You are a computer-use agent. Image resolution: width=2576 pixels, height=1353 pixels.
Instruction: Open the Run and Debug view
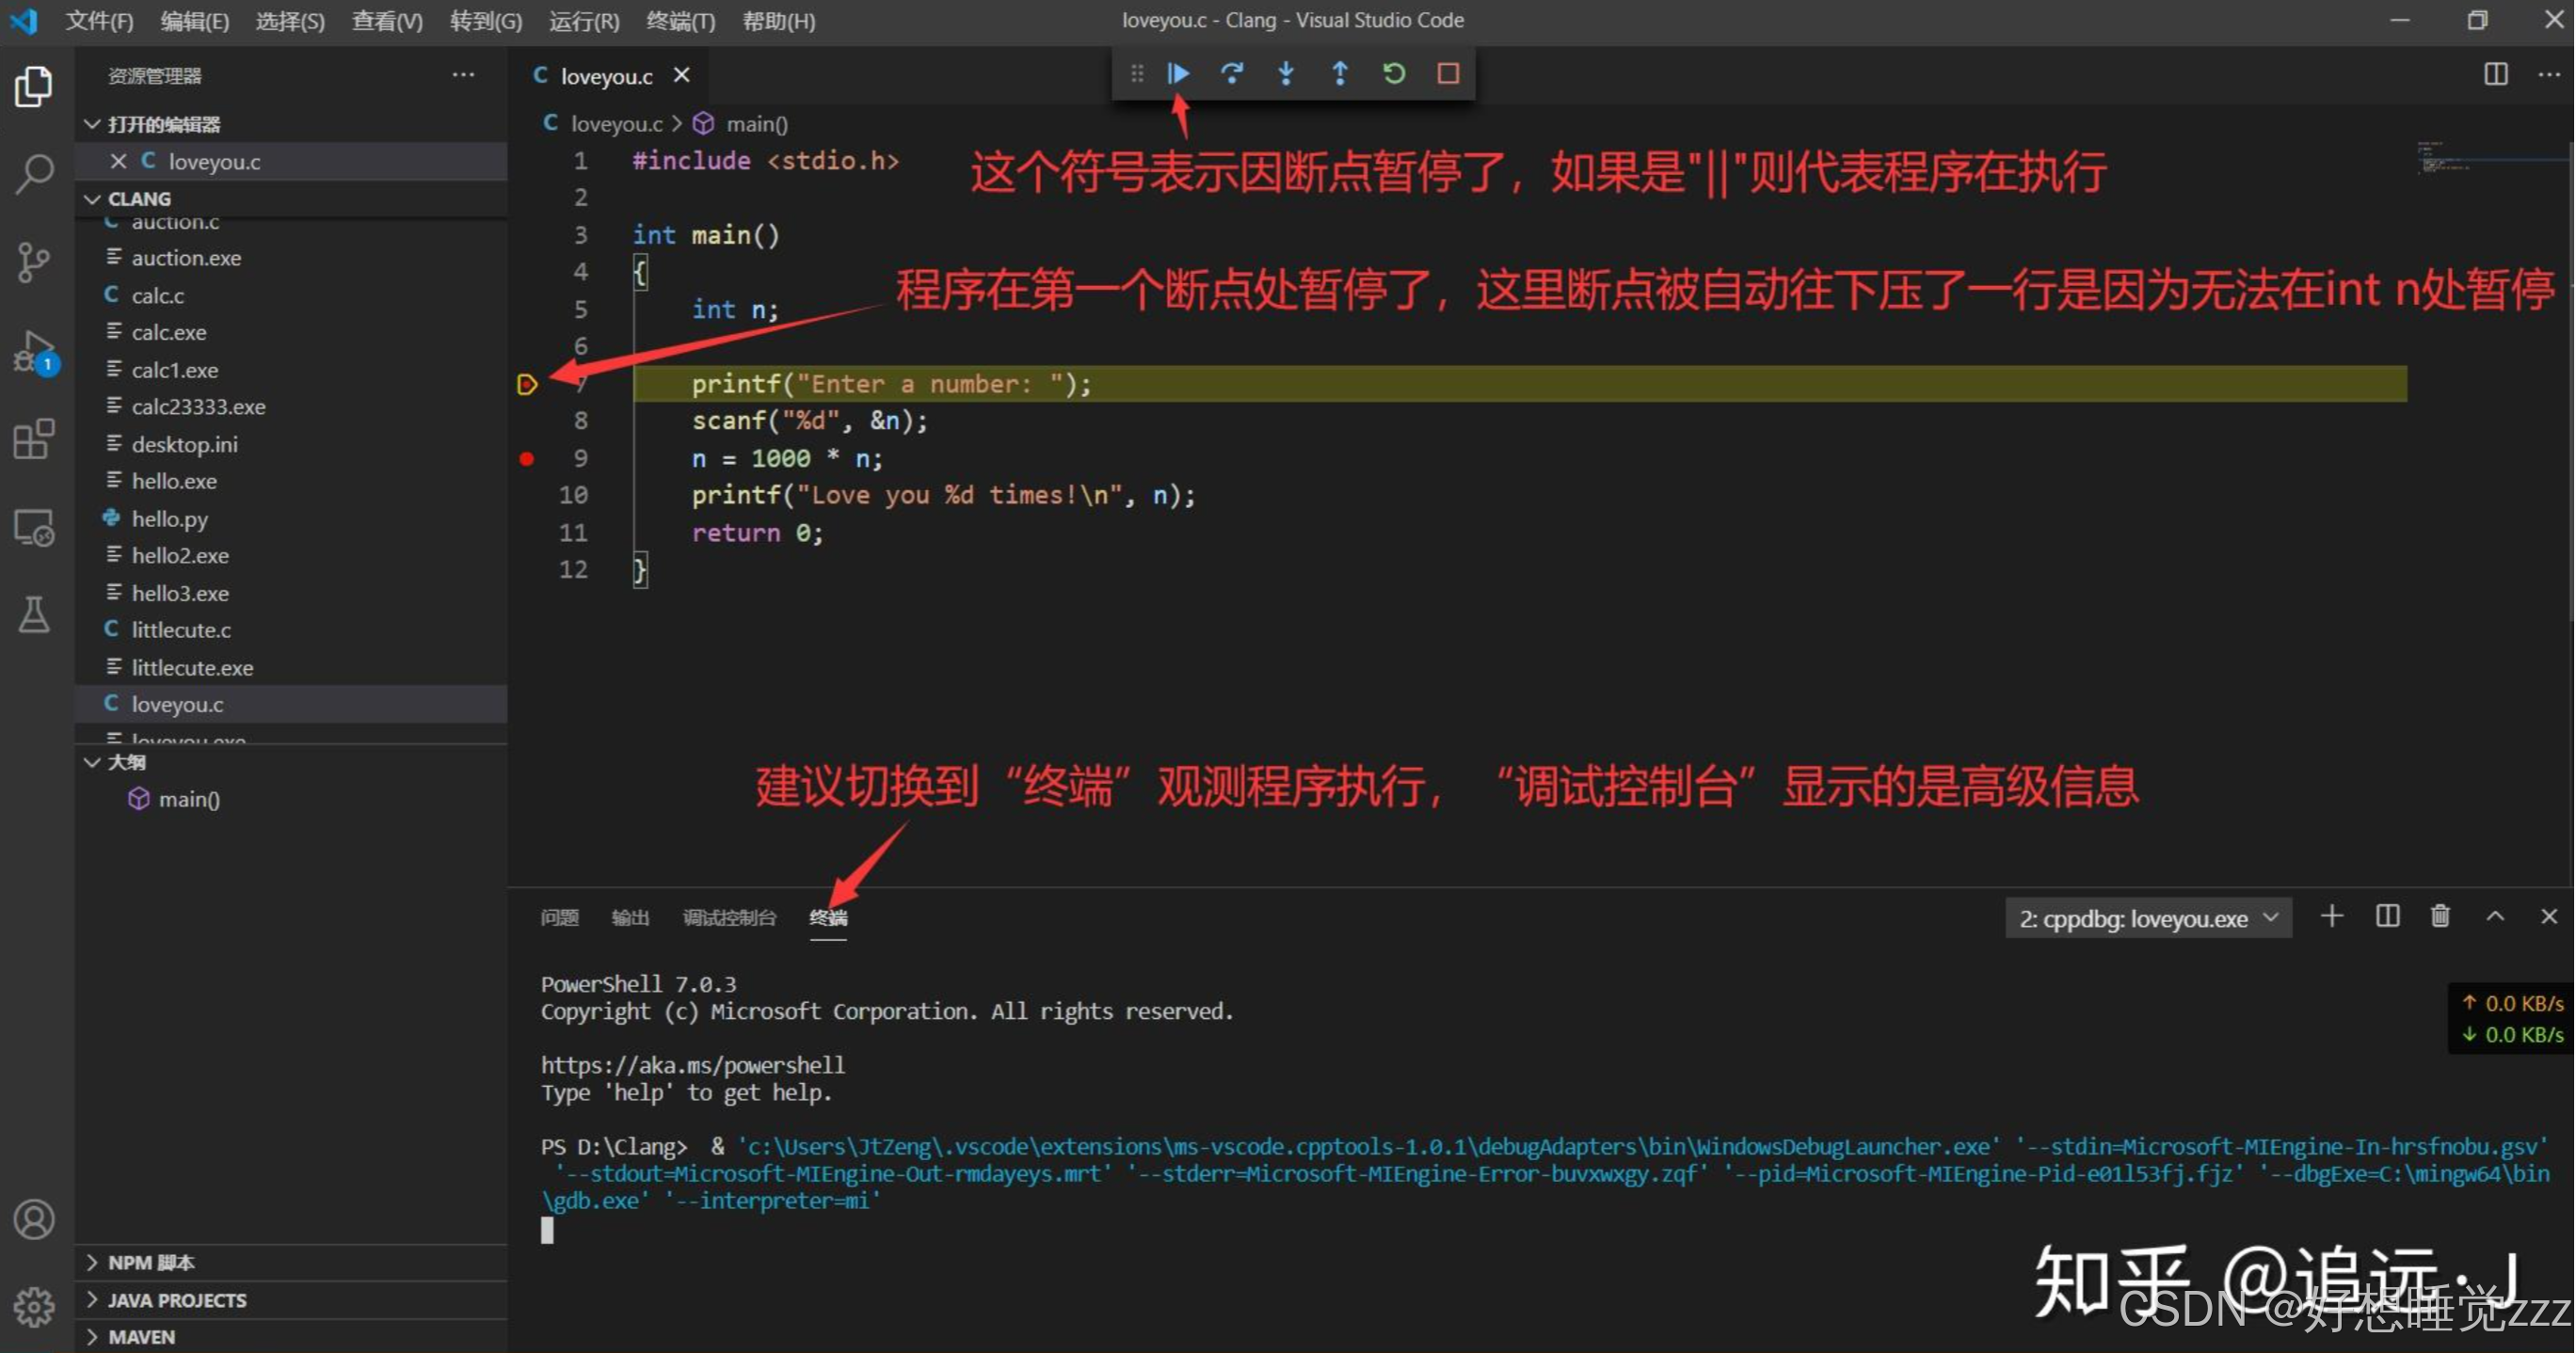click(x=34, y=351)
